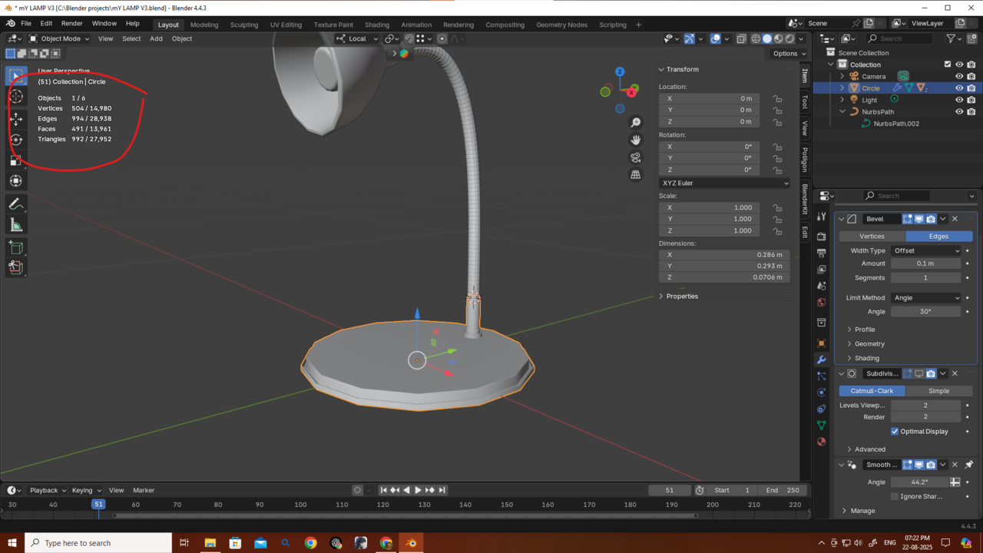Select the Measure tool
The height and width of the screenshot is (553, 983).
coord(16,225)
